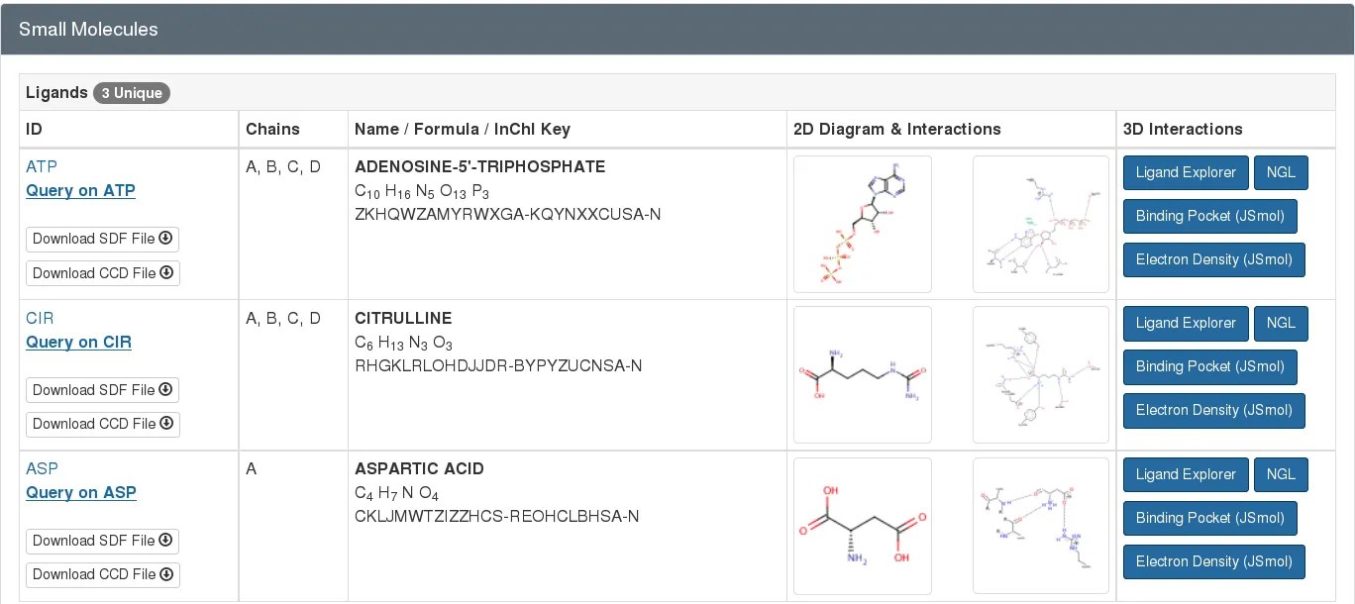Click download icon on CIR CCD File button
Viewport: 1355px width, 604px height.
point(166,423)
